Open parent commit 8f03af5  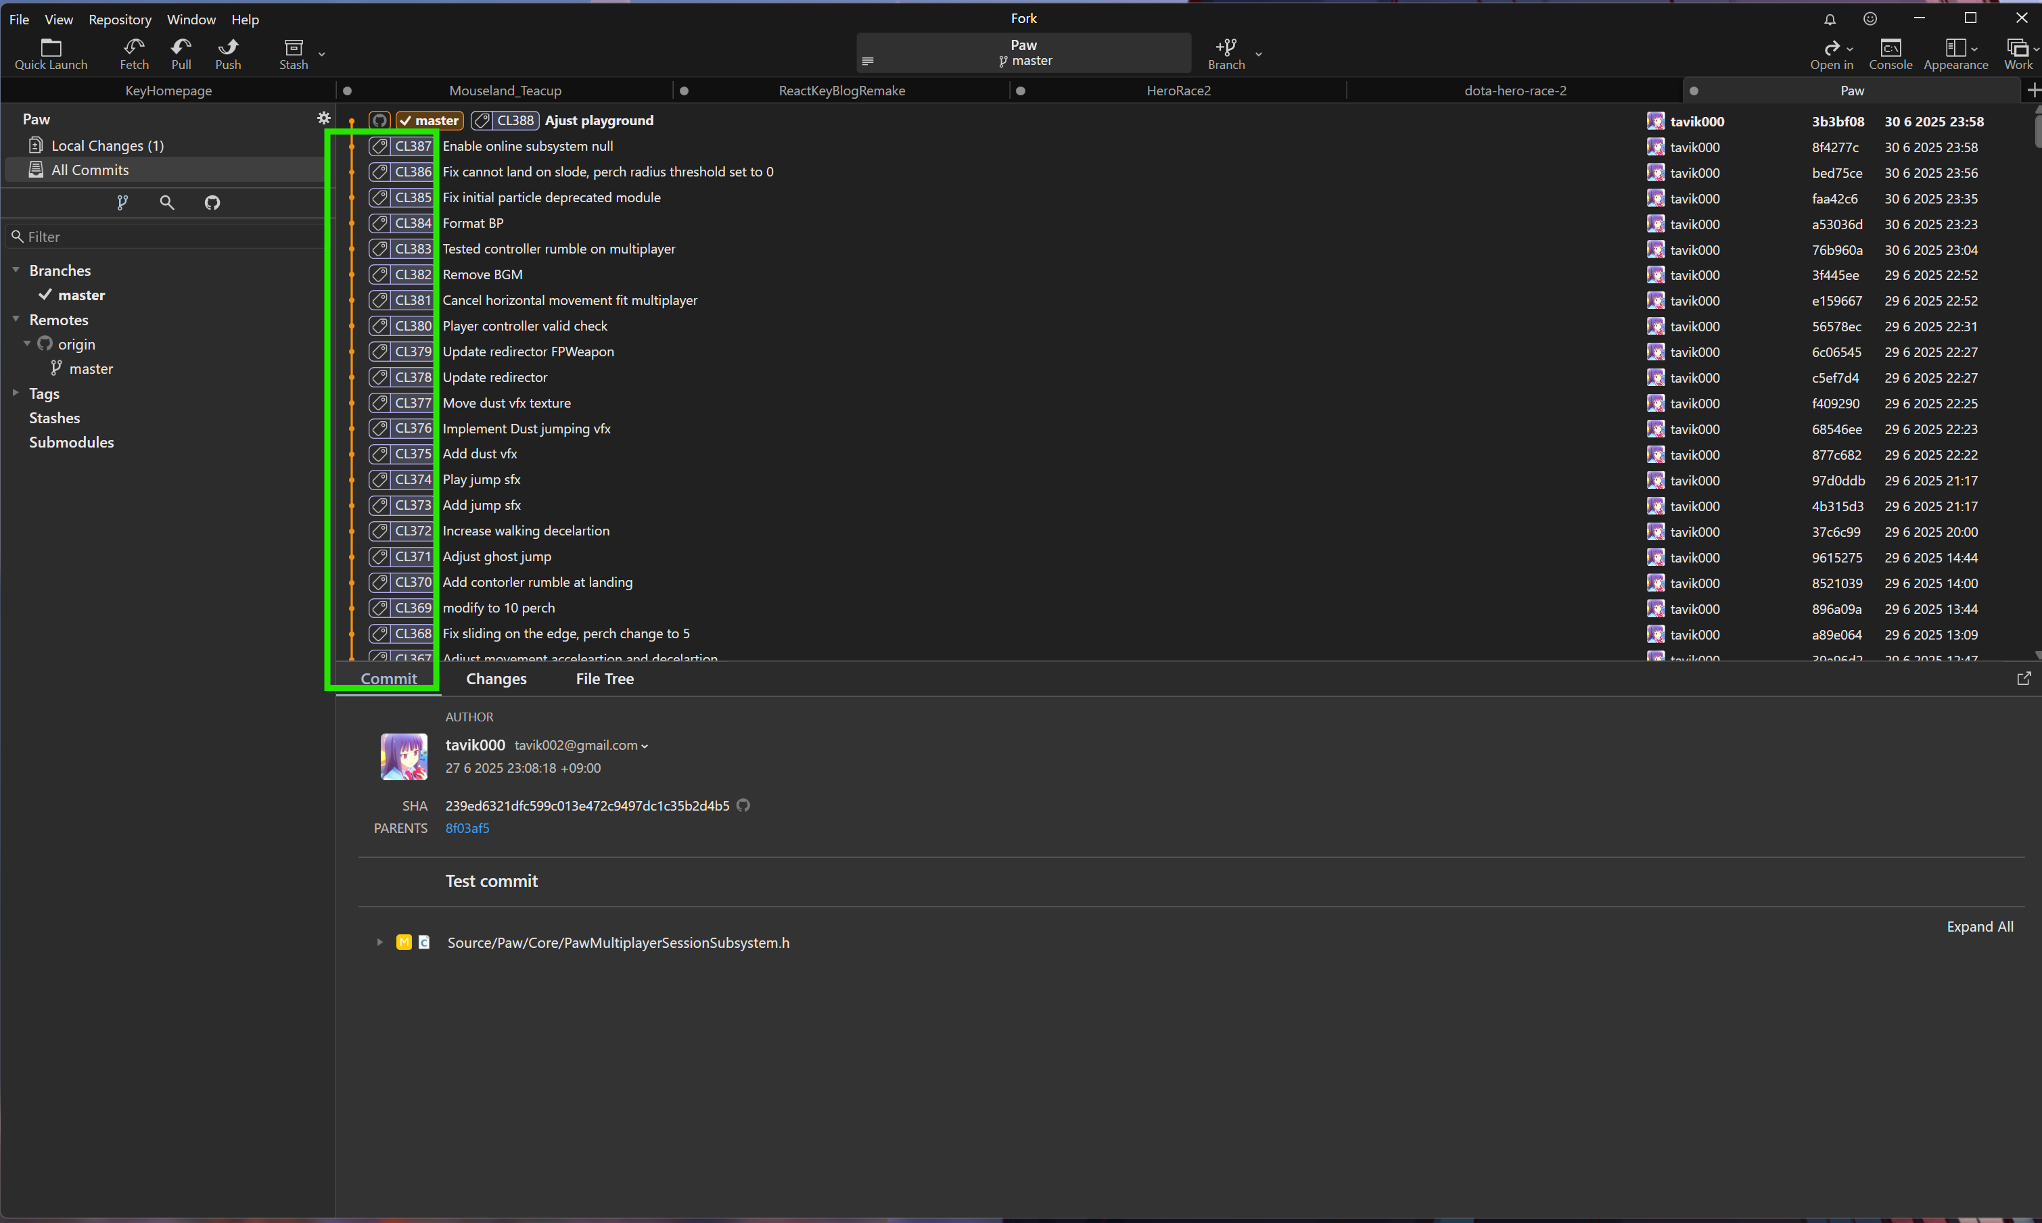(x=467, y=828)
